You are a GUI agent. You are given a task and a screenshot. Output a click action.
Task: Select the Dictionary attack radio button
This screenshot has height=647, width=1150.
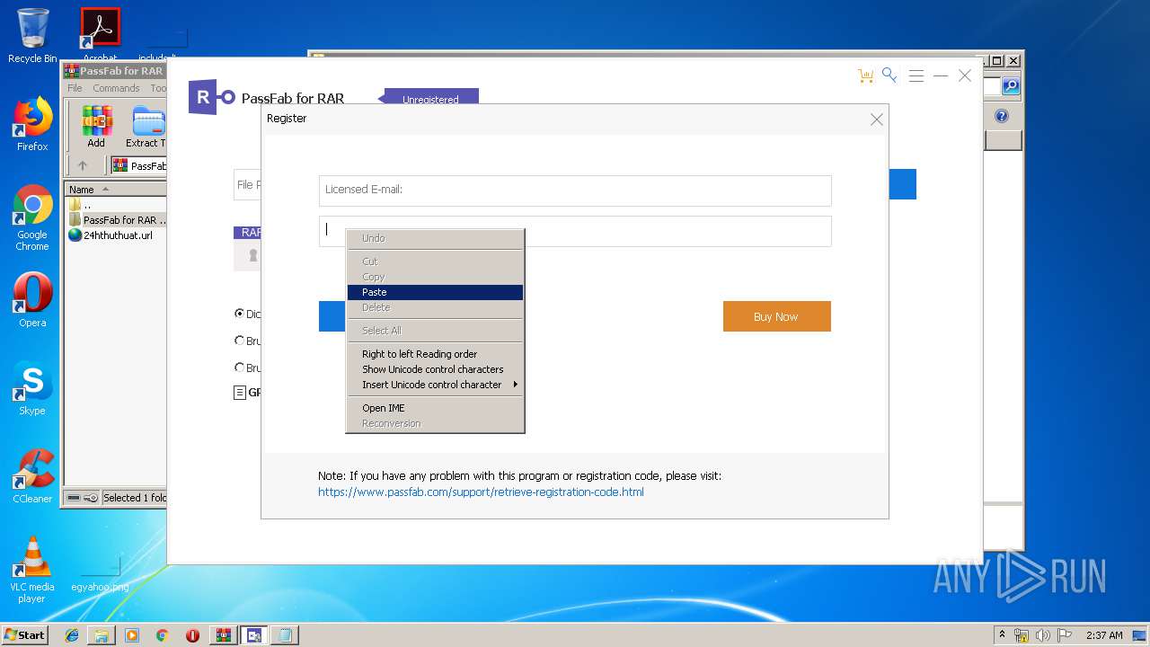tap(239, 314)
